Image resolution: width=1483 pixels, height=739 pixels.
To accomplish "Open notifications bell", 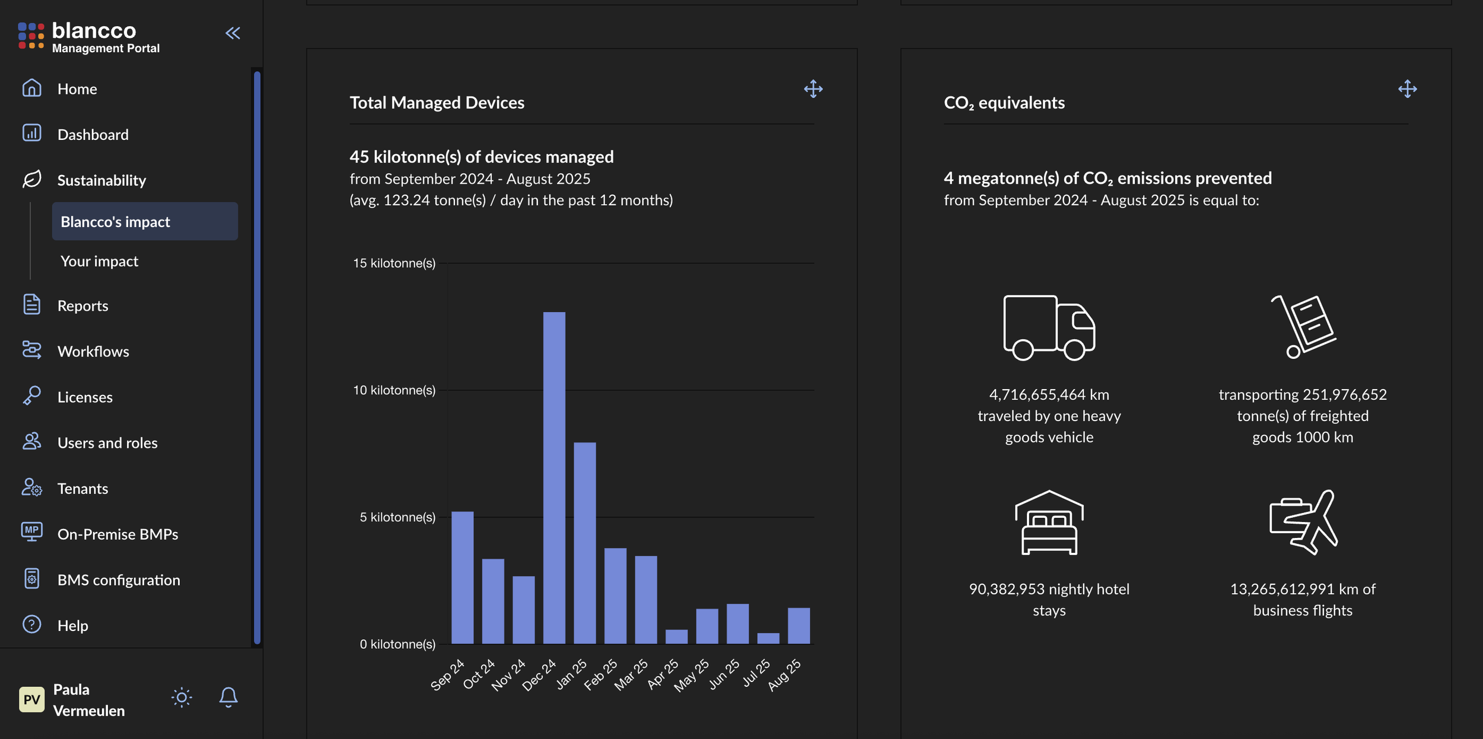I will click(228, 697).
